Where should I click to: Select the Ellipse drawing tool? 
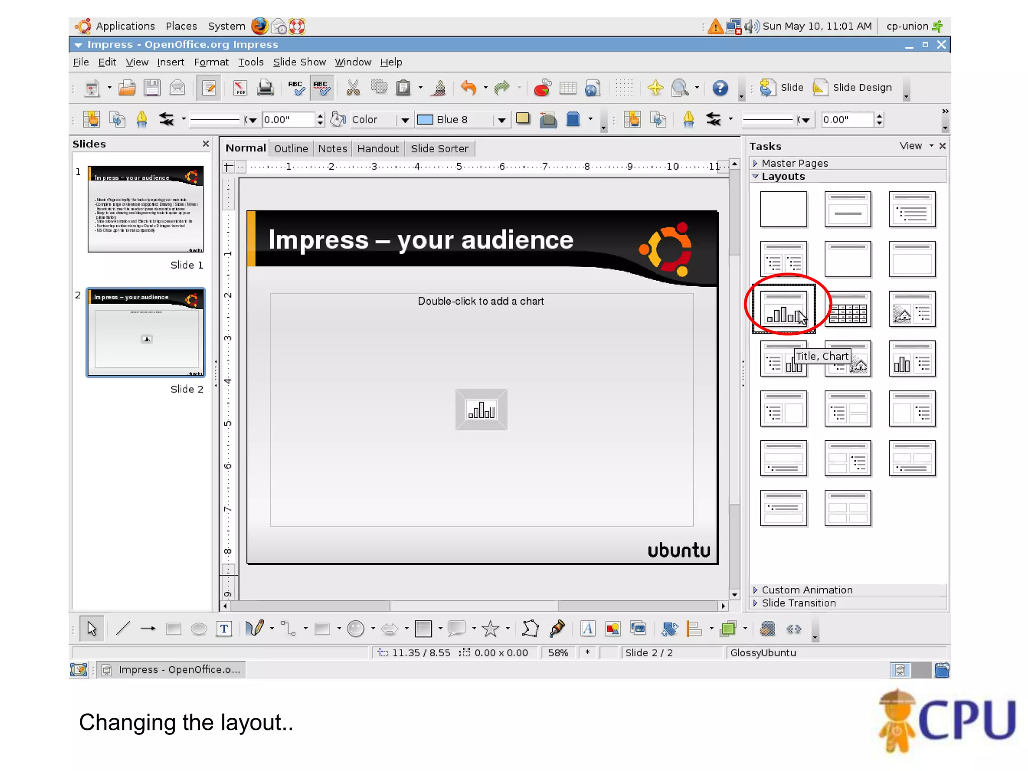[199, 628]
